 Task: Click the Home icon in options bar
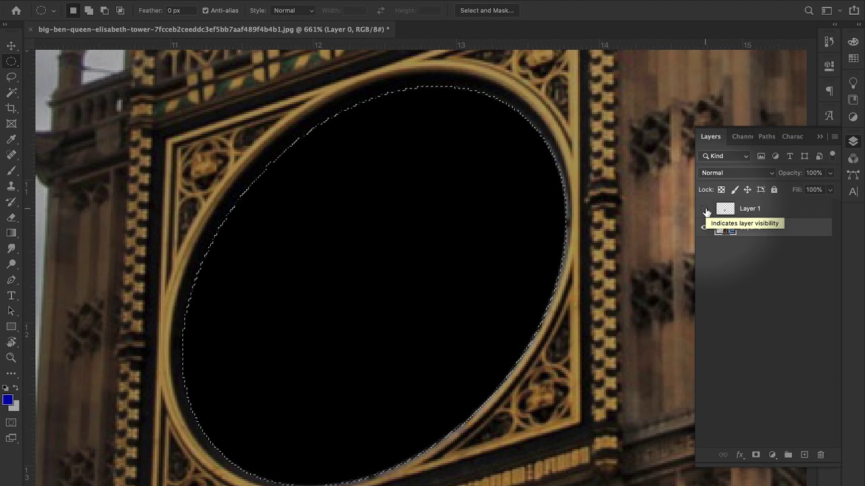pyautogui.click(x=16, y=10)
